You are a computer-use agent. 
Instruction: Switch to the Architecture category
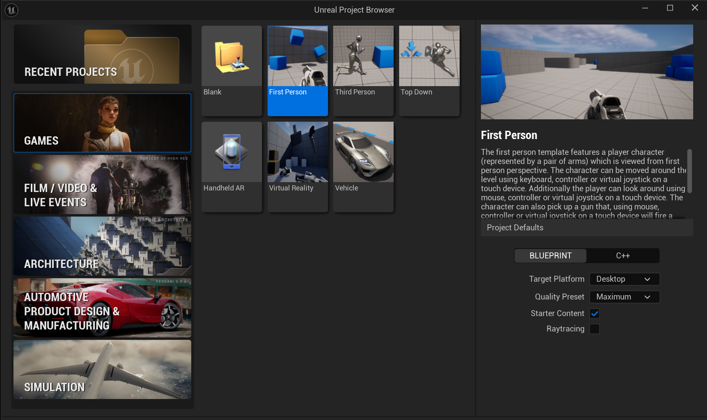102,246
